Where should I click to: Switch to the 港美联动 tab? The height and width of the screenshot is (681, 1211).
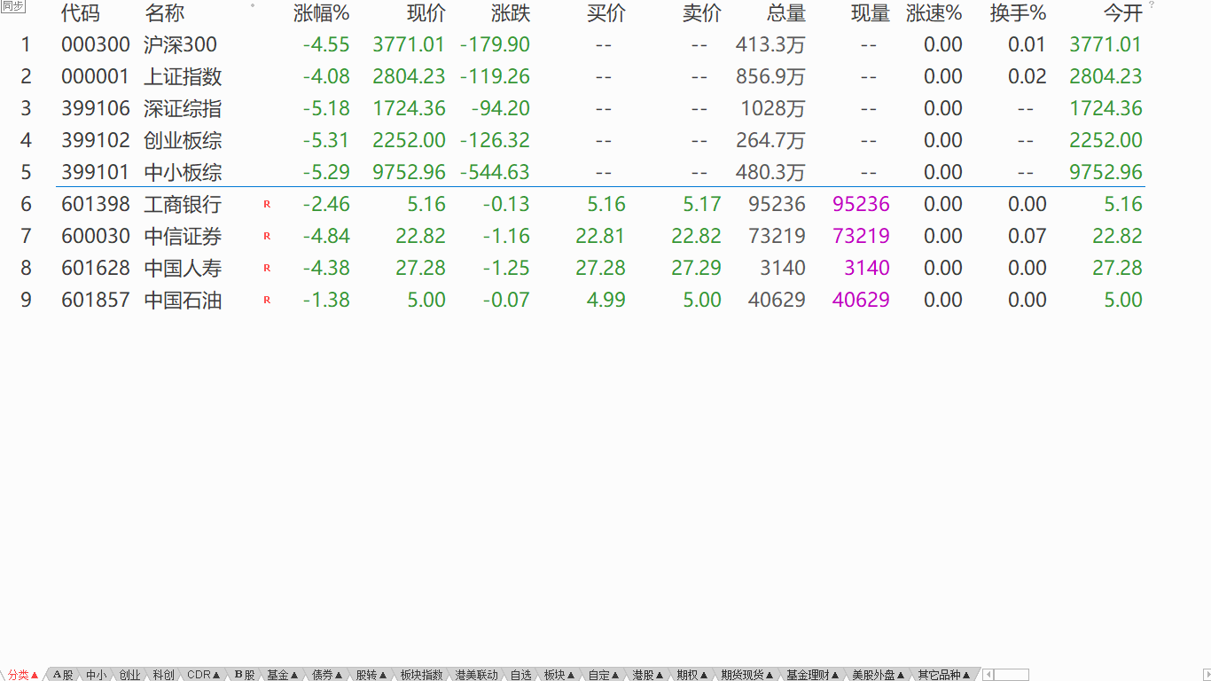click(x=477, y=675)
